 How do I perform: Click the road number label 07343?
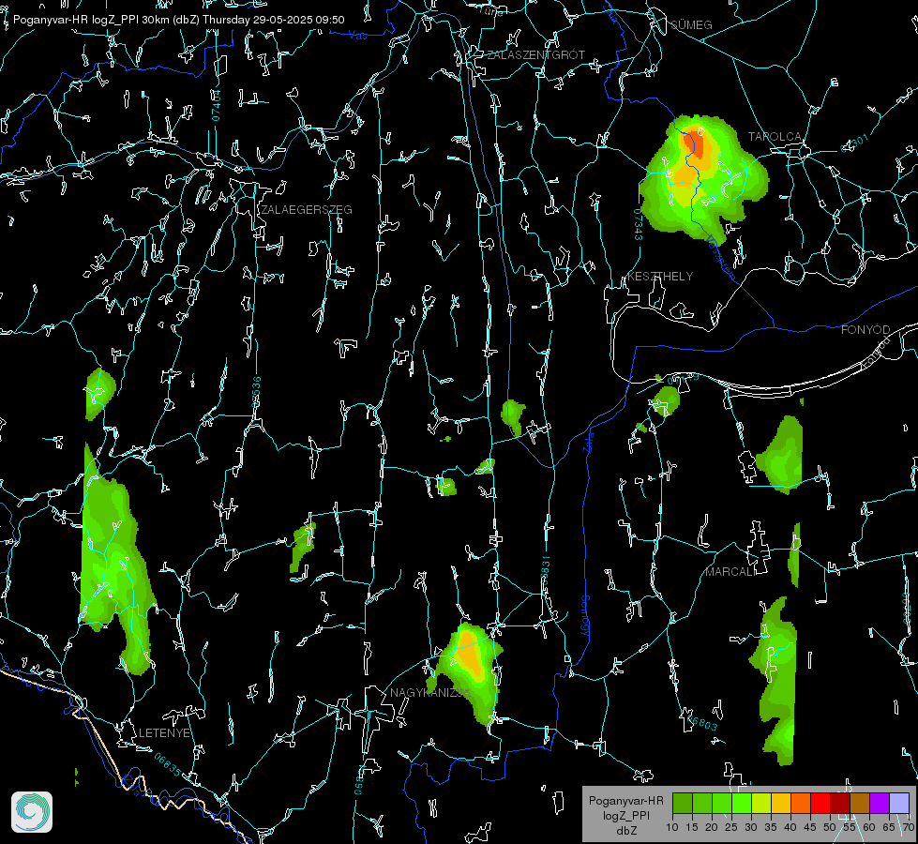[639, 225]
